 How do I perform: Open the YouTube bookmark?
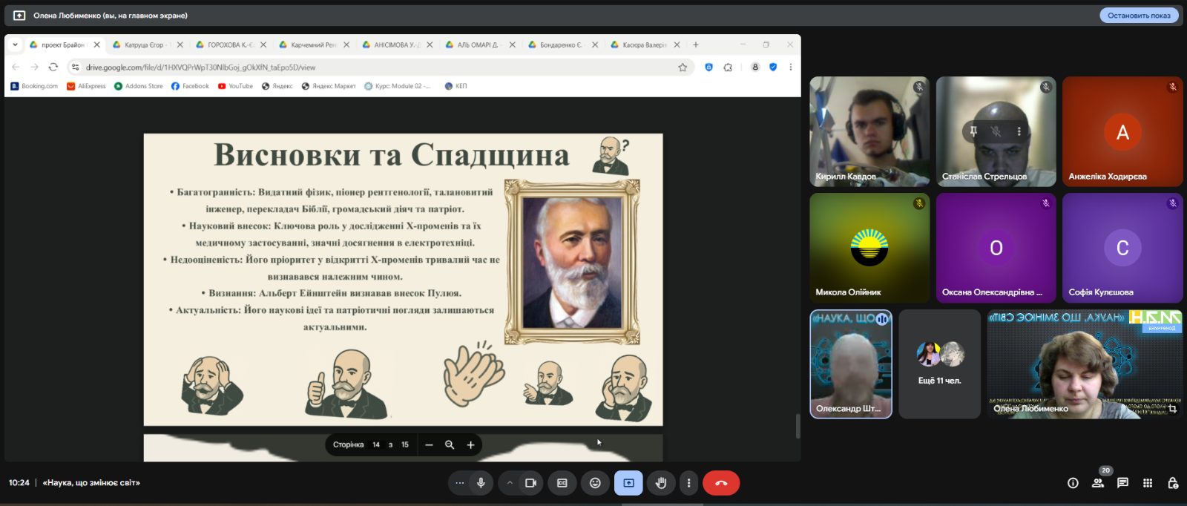point(235,86)
